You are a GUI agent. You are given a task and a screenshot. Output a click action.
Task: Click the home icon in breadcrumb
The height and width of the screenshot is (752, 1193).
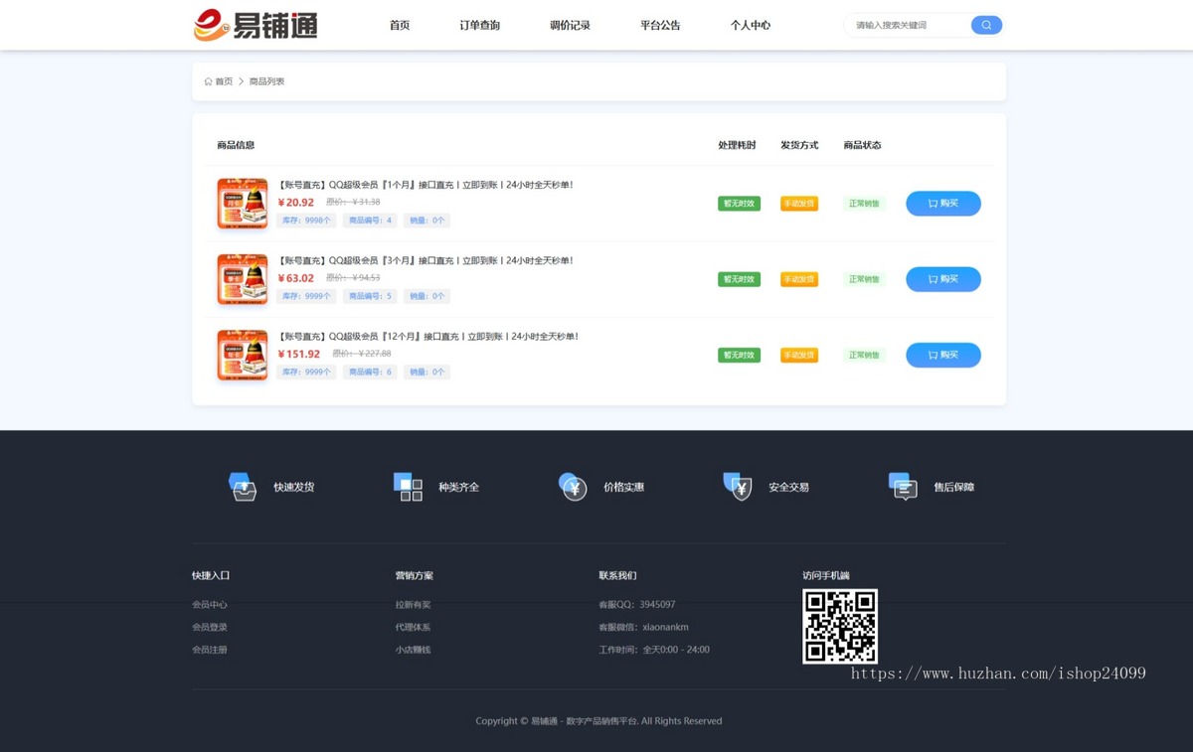pos(208,81)
